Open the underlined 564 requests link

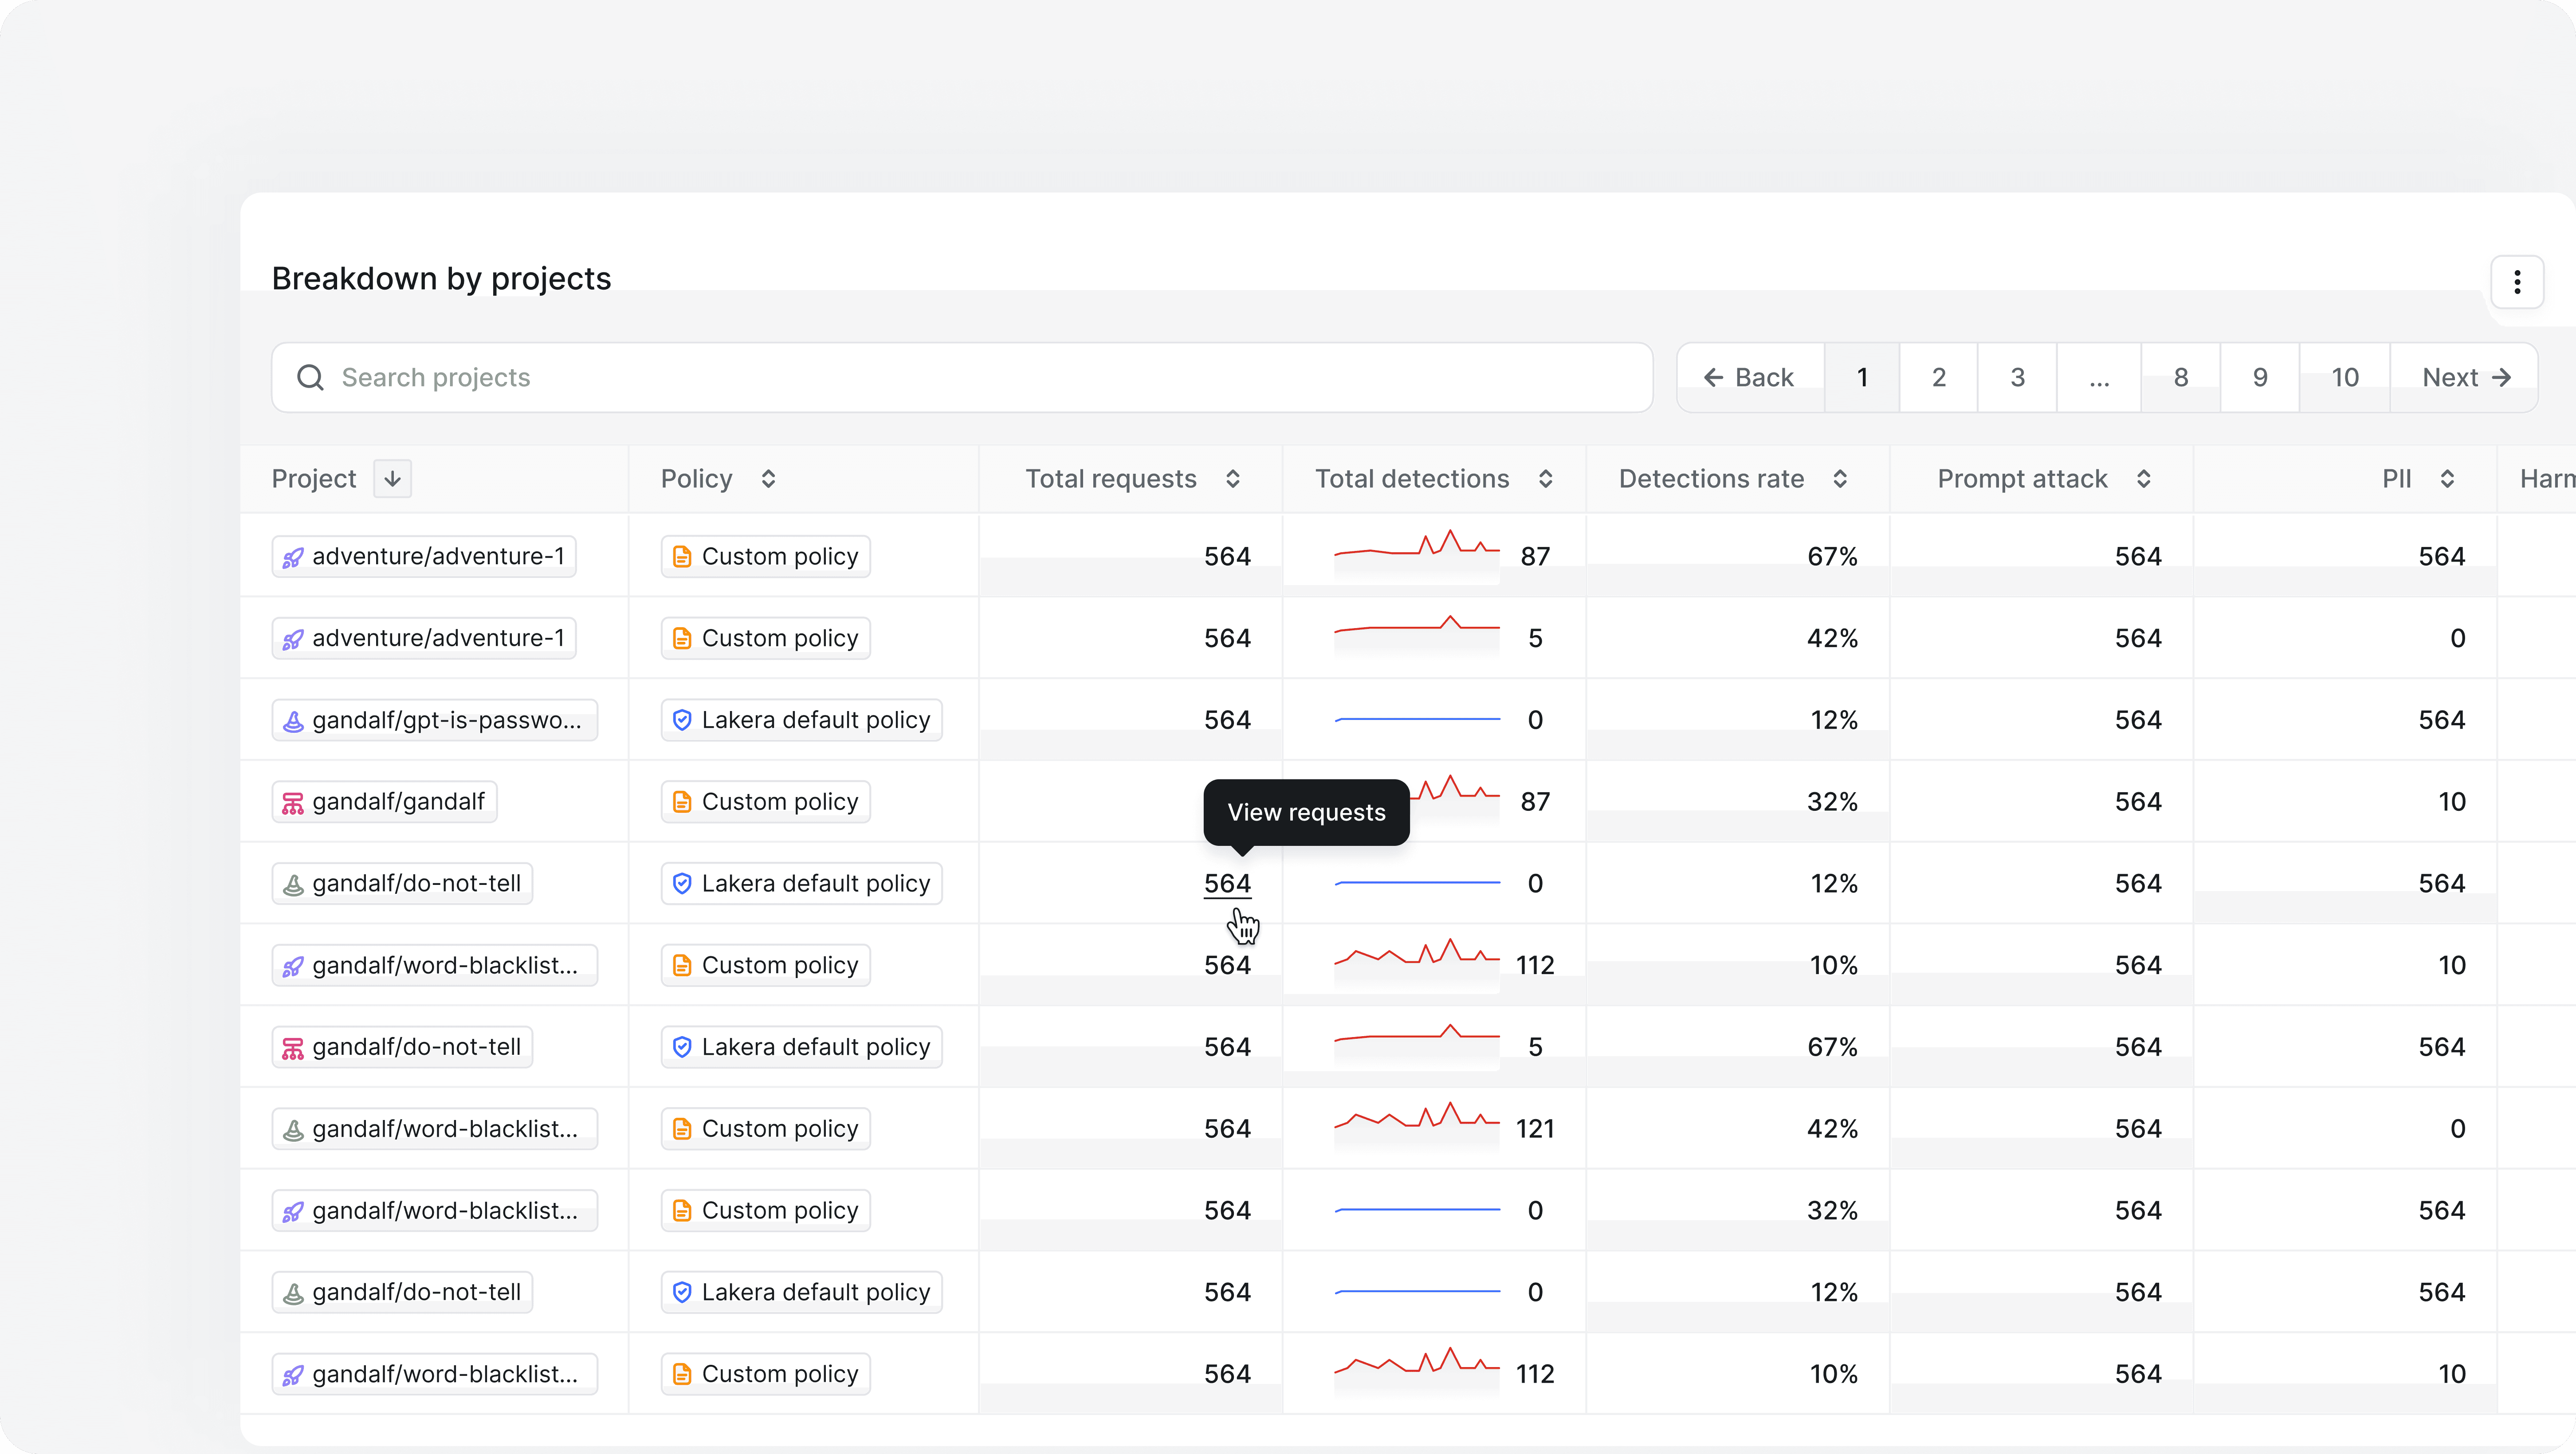click(1227, 884)
